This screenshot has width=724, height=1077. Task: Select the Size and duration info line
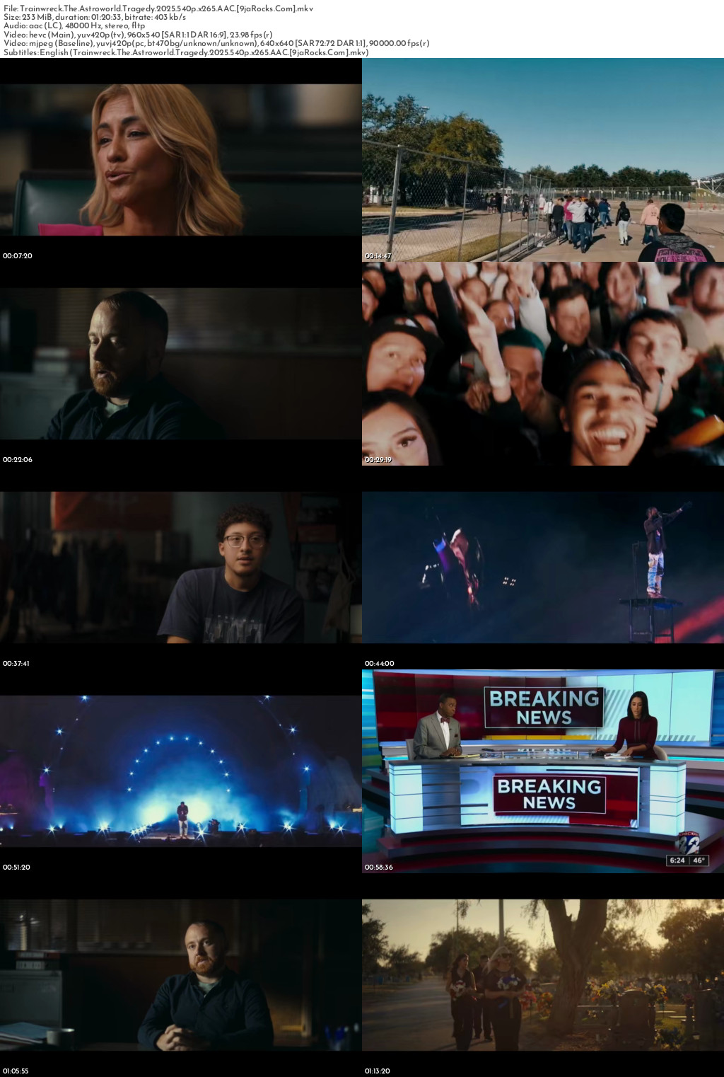[95, 17]
